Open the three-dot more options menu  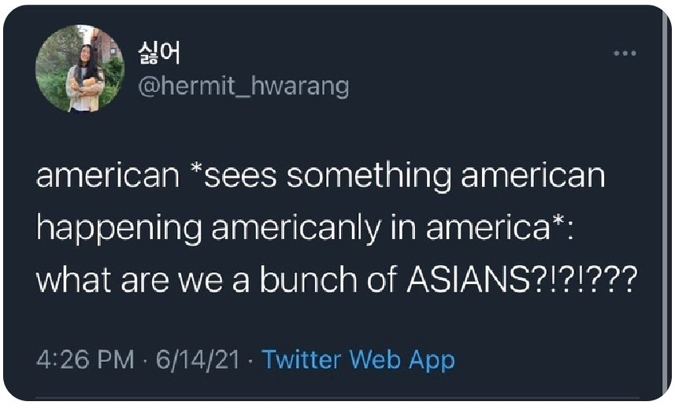625,53
